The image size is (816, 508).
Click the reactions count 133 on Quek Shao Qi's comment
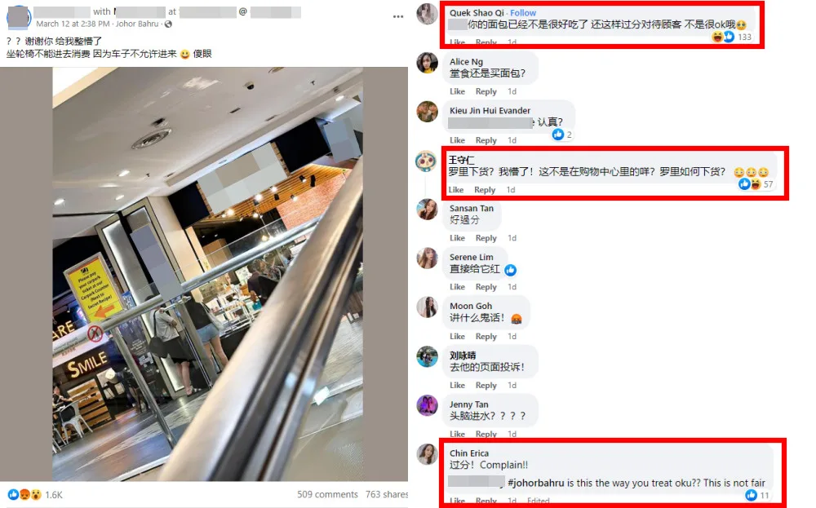pyautogui.click(x=745, y=37)
